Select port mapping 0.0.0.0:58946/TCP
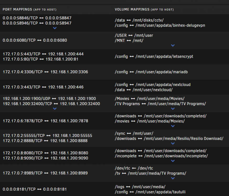 pos(37,23)
